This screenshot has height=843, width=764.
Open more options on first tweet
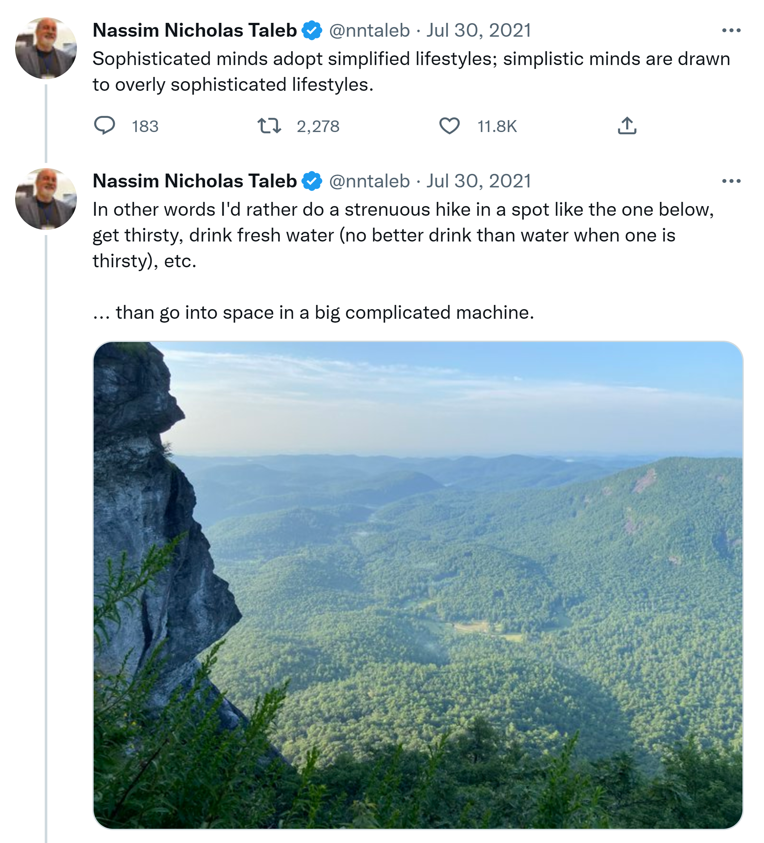click(x=731, y=31)
